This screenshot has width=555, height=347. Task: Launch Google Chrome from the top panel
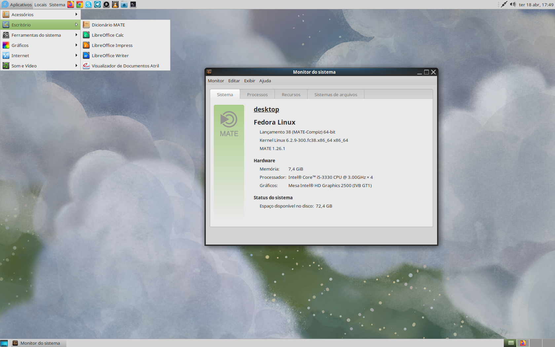click(x=80, y=5)
